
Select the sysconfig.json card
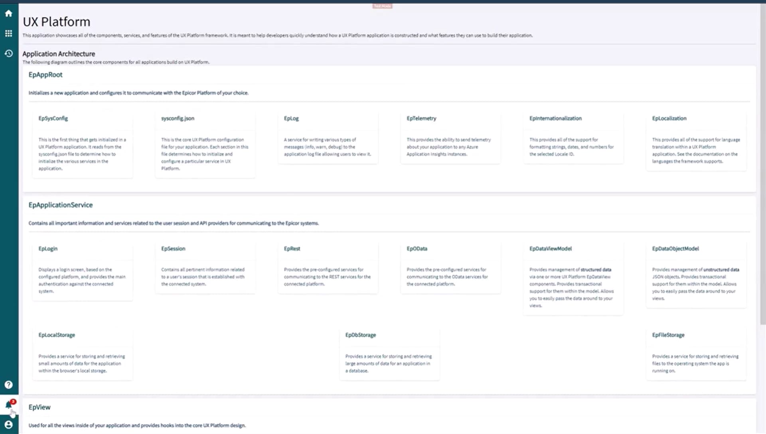[205, 144]
